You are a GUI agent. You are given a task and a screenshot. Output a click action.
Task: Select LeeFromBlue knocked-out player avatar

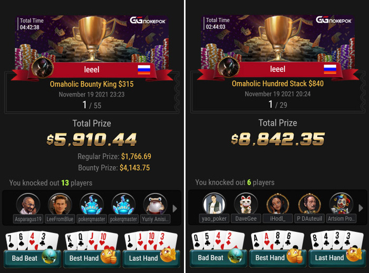tap(60, 204)
